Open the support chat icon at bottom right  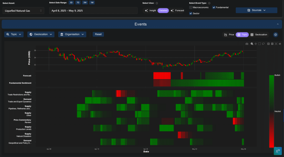[x=278, y=151]
